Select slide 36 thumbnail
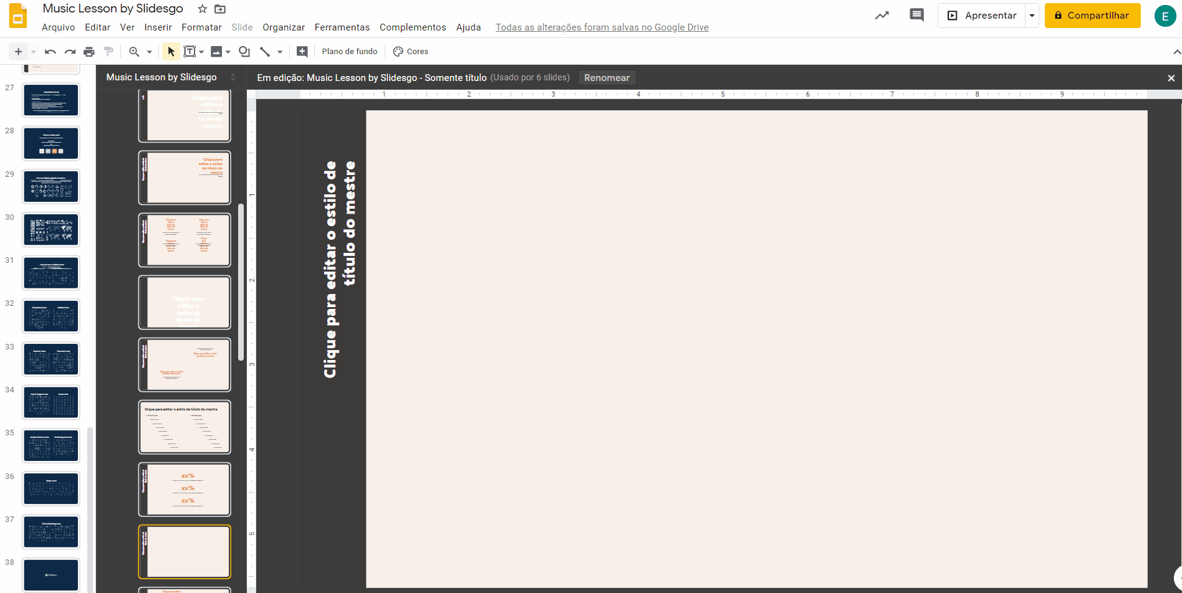The image size is (1182, 593). pyautogui.click(x=51, y=489)
